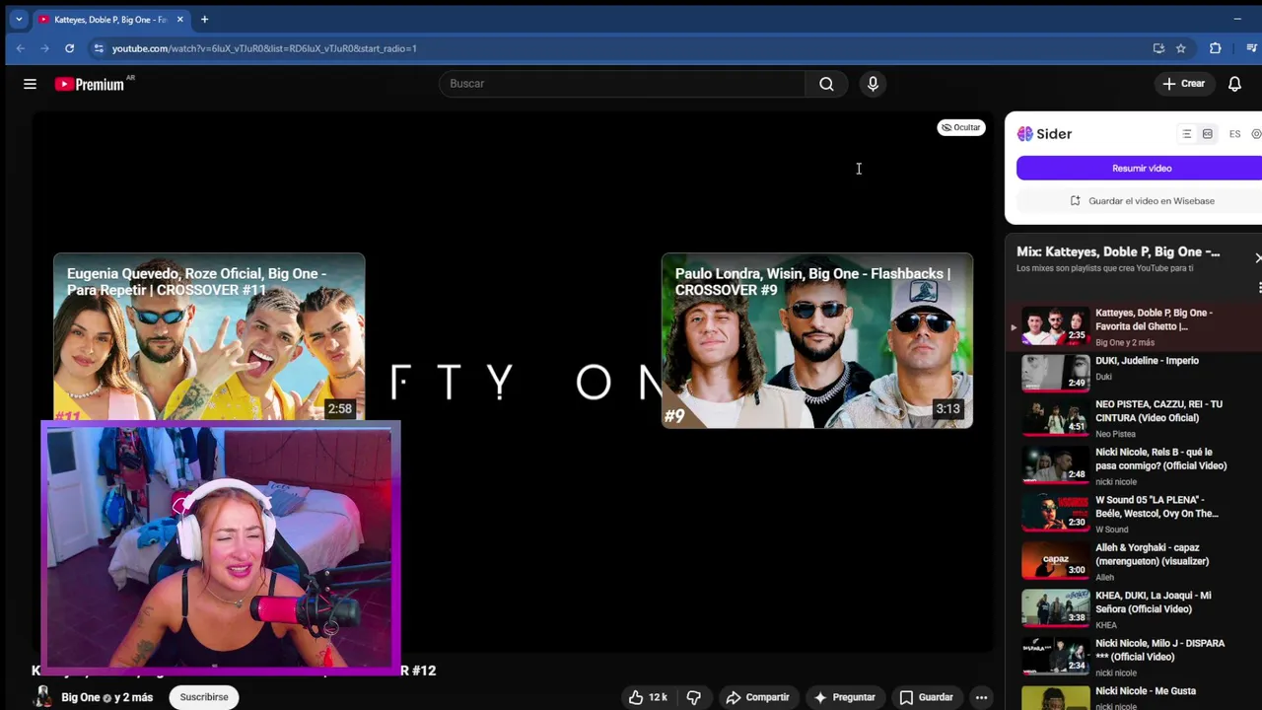Change Sider language ES selector

(1234, 134)
